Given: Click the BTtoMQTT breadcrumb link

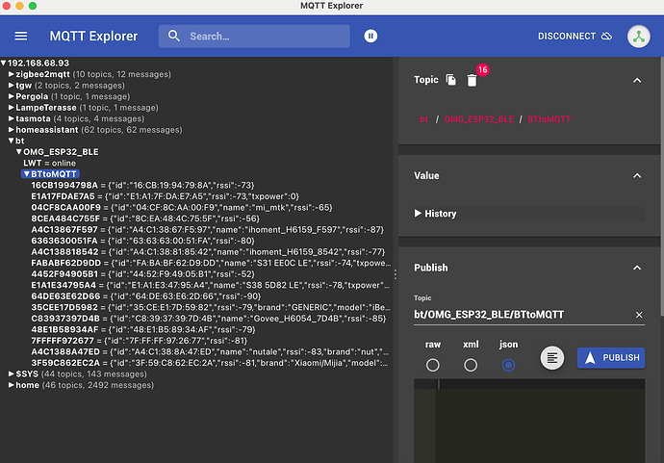Looking at the screenshot, I should (x=549, y=119).
